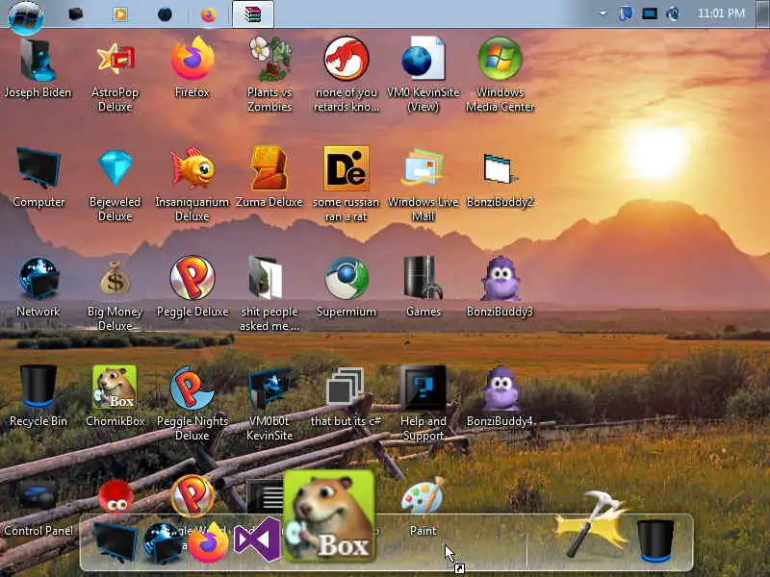Image resolution: width=770 pixels, height=577 pixels.
Task: Select the Games desktop icon
Action: (423, 287)
